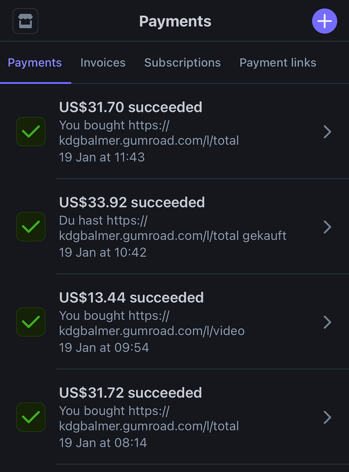Tap the purple plus create button
Screen dimensions: 349x472
coord(325,22)
